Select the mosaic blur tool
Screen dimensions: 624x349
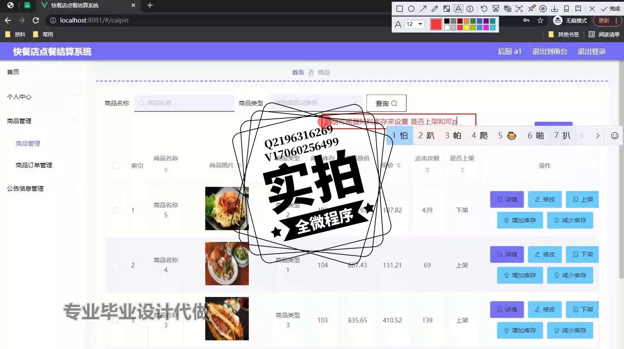[447, 9]
